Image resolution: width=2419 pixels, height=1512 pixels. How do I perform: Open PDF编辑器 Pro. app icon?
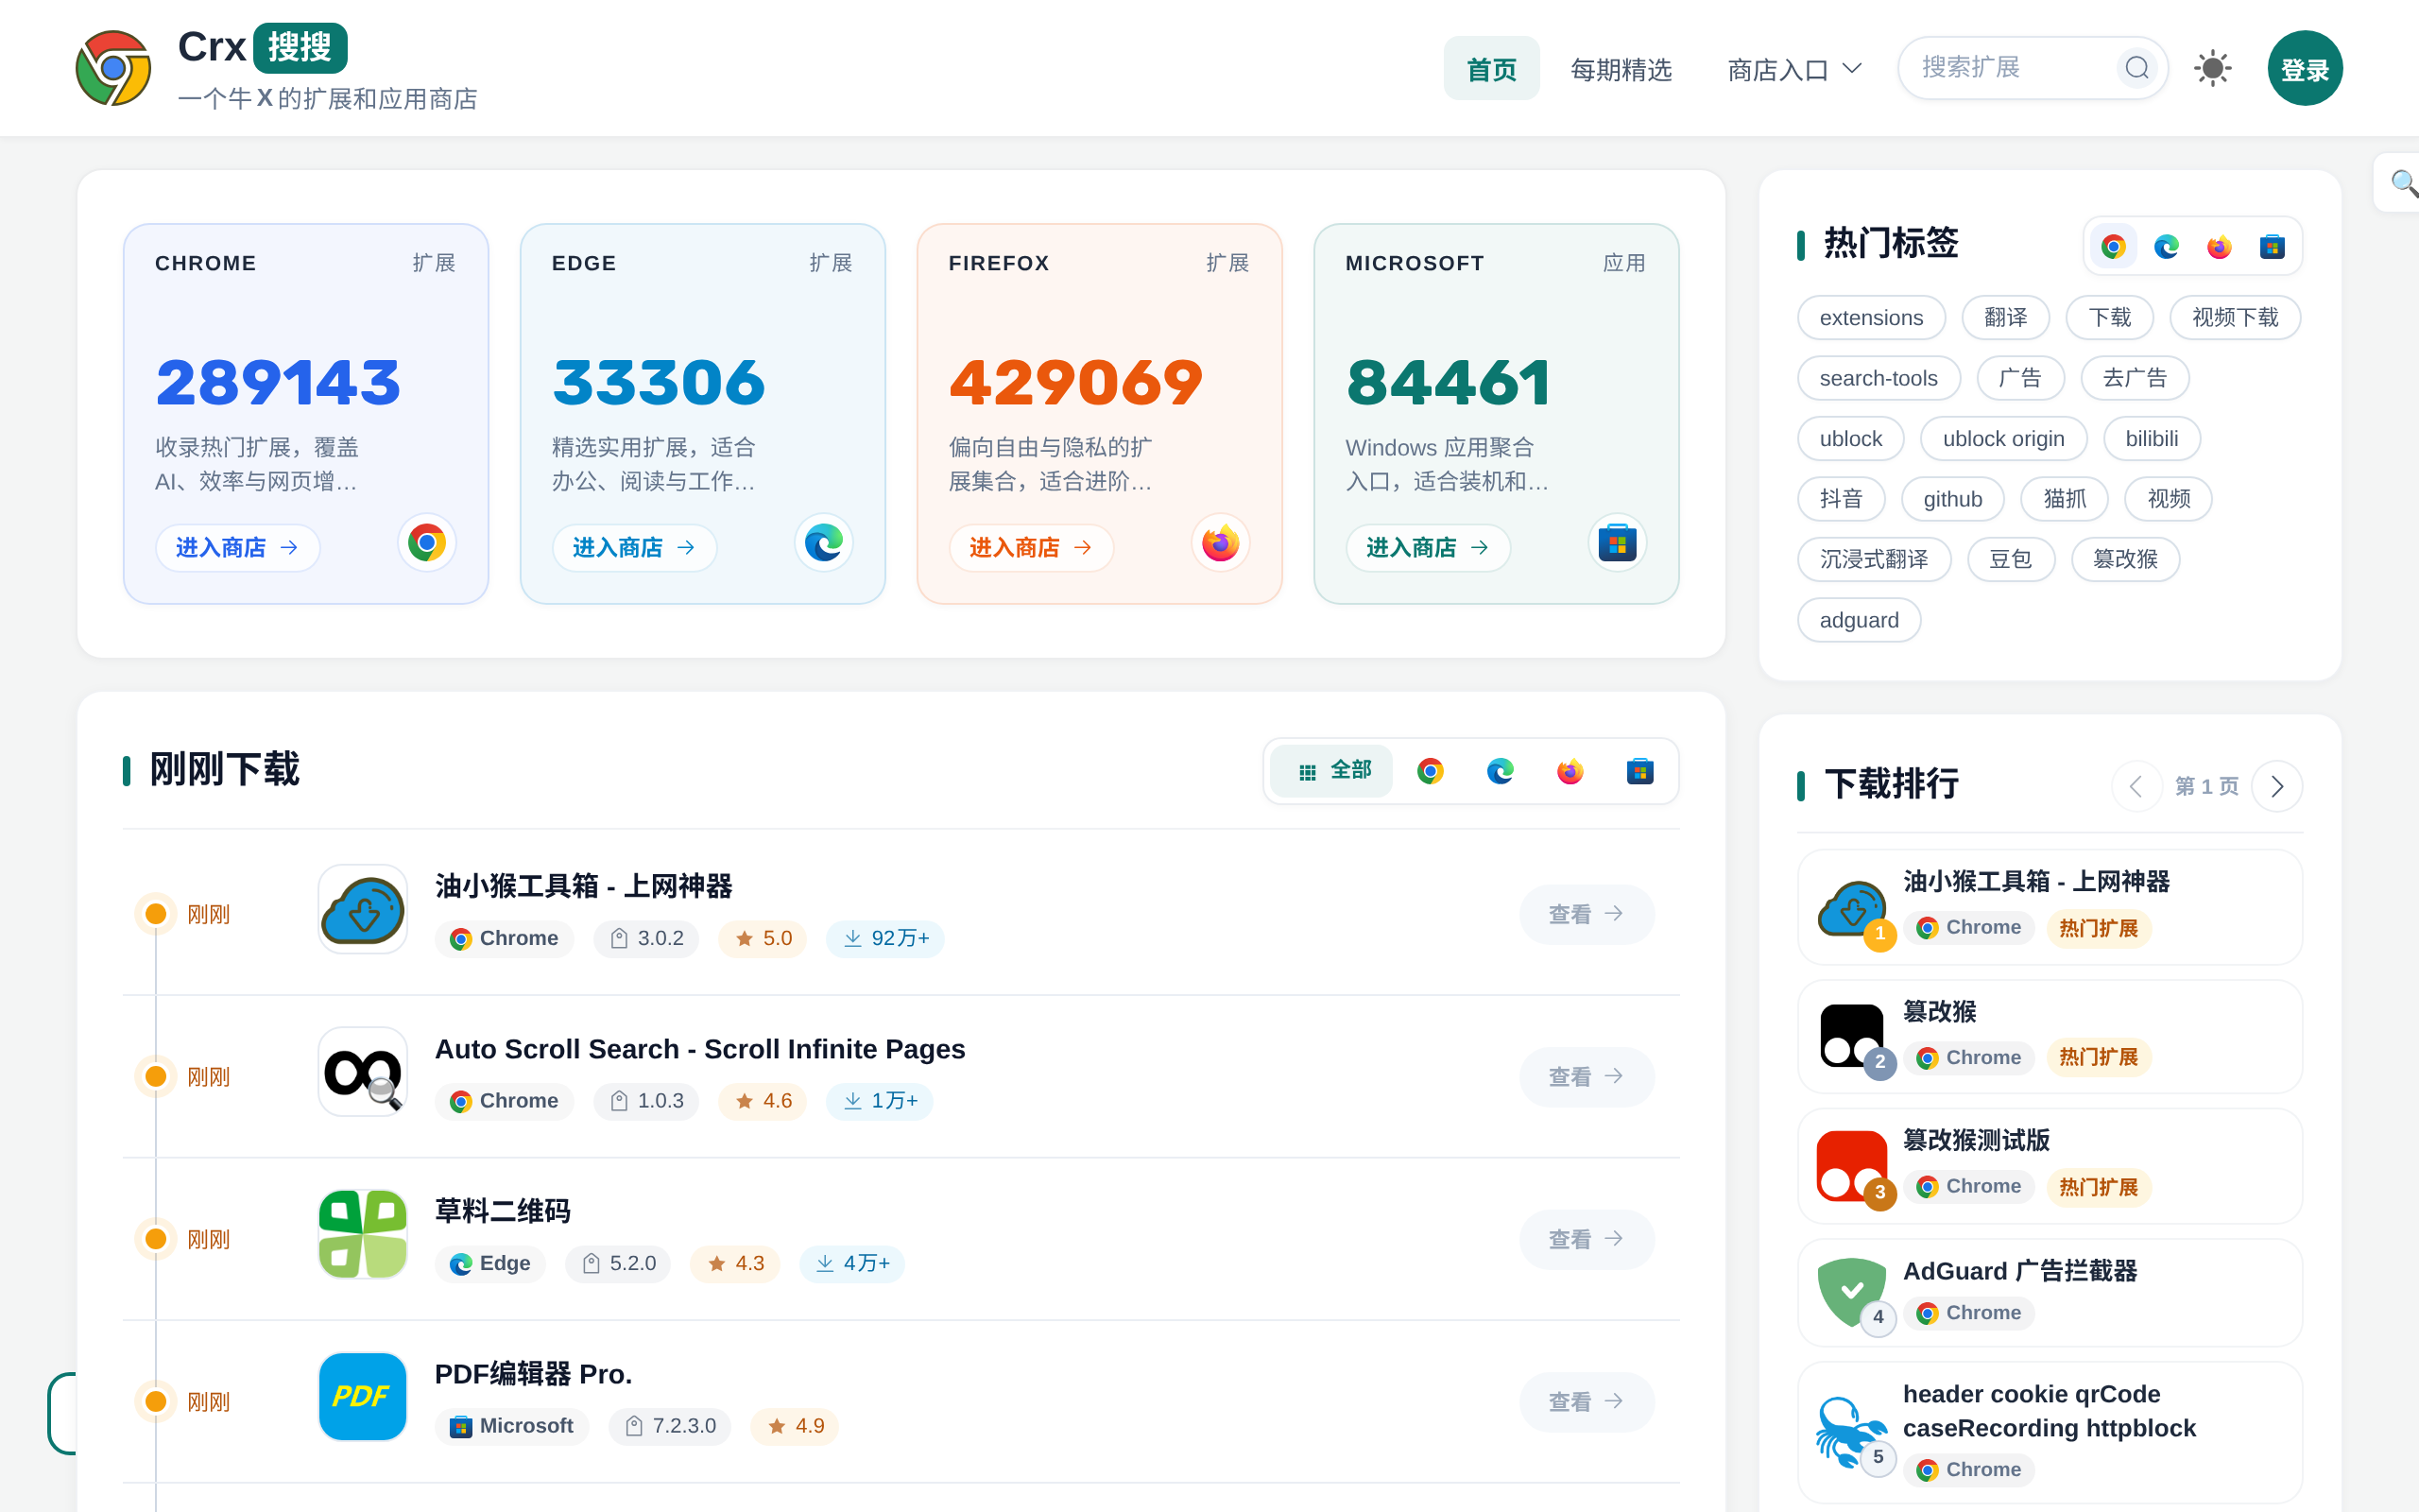tap(363, 1397)
